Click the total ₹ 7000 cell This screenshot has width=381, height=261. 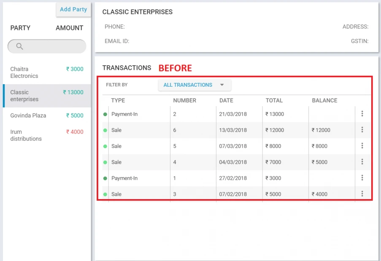[273, 162]
